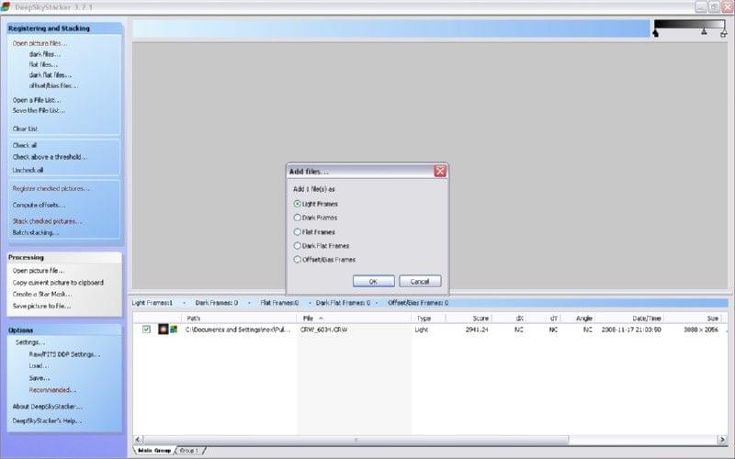
Task: Close the Add files dialog
Action: click(x=440, y=171)
